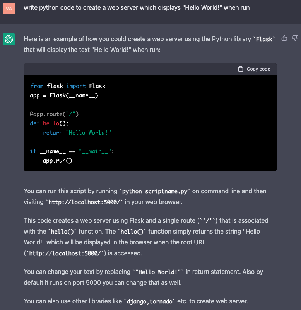Click the inline code '"Hello World!"' in paragraph
The width and height of the screenshot is (301, 310).
point(158,272)
